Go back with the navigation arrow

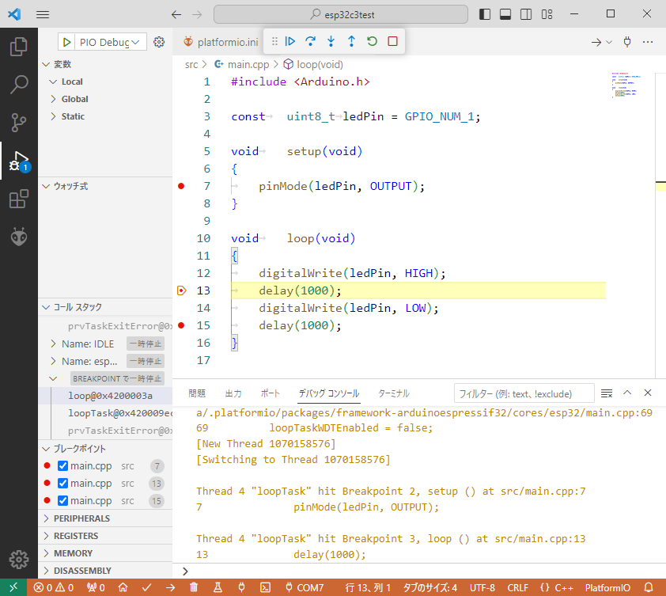pyautogui.click(x=176, y=14)
